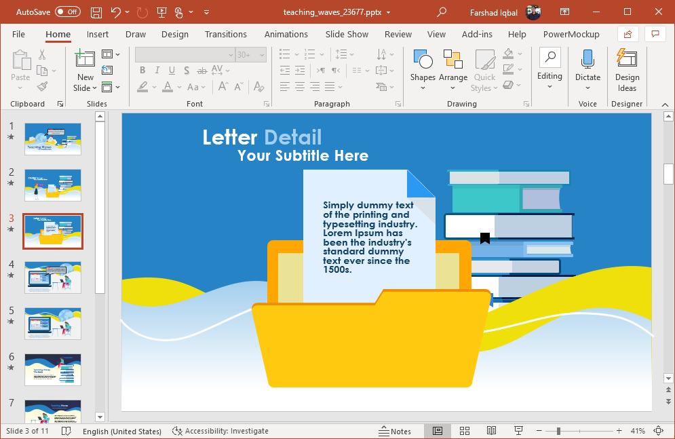Expand the font size dropdown

263,54
